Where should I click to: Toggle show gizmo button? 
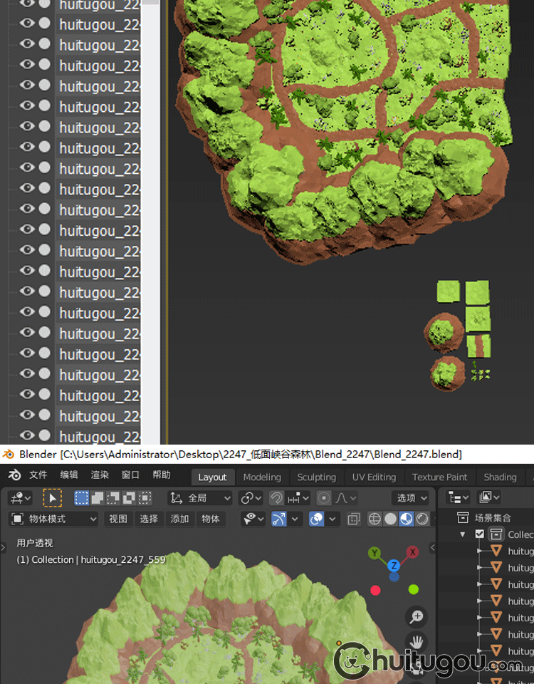(x=279, y=519)
